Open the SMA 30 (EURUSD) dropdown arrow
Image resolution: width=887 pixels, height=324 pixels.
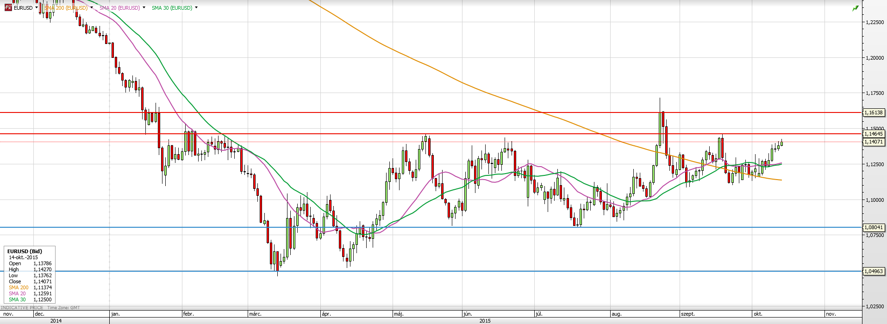click(196, 7)
